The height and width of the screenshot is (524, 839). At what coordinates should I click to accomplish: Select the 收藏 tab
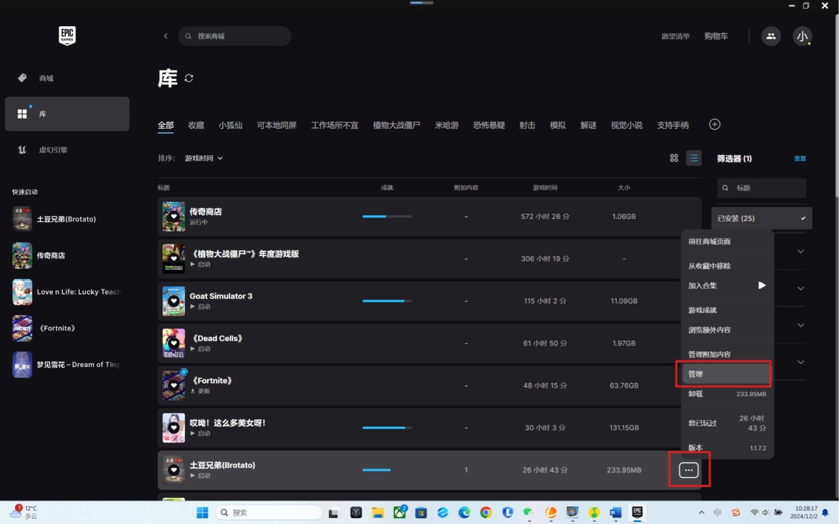[196, 125]
